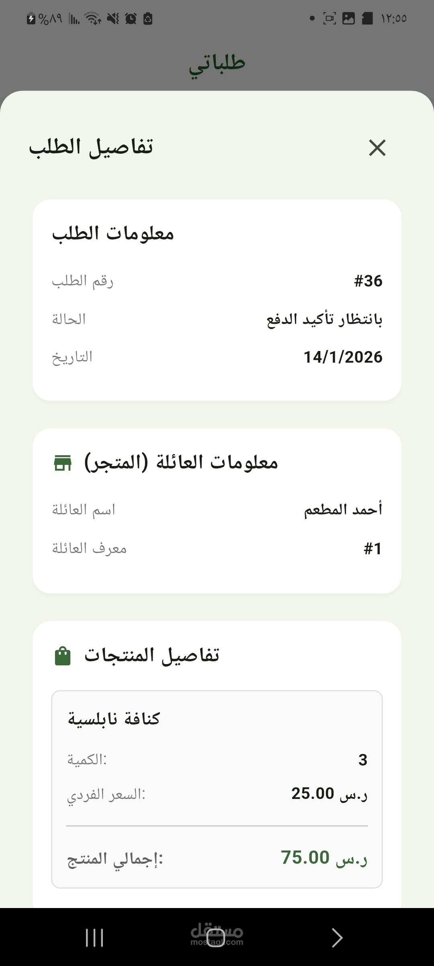Tap the shopping bag icon beside products heading

[63, 656]
